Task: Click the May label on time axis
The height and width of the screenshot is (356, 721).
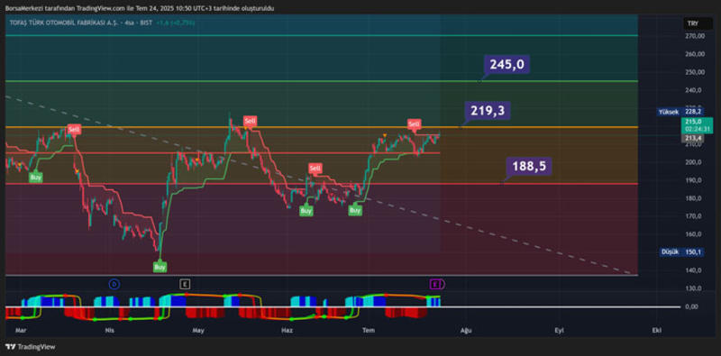Action: pyautogui.click(x=198, y=330)
